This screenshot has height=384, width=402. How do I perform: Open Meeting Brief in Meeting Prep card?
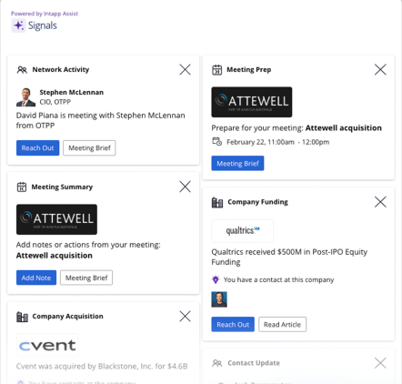pyautogui.click(x=237, y=164)
